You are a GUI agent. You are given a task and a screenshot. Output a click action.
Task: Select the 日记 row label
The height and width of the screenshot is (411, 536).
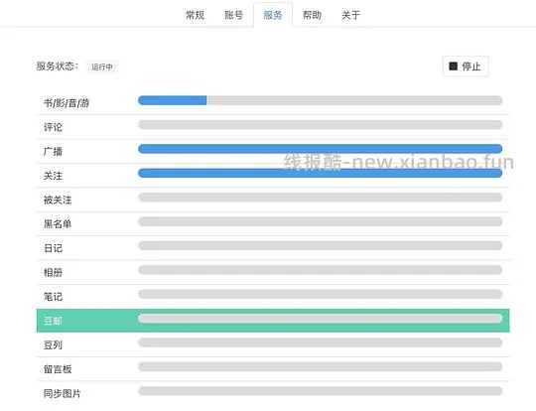pyautogui.click(x=53, y=248)
